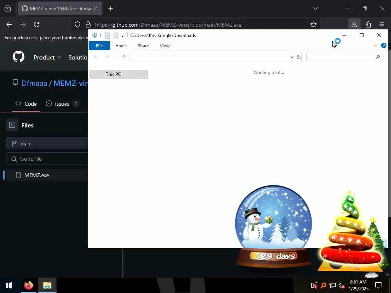Open the MEMZ-virus repository link
This screenshot has height=293, width=391.
click(71, 83)
